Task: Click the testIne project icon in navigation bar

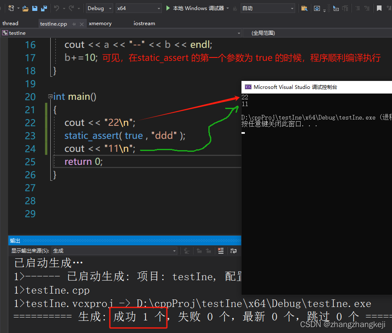Action: [x=5, y=33]
